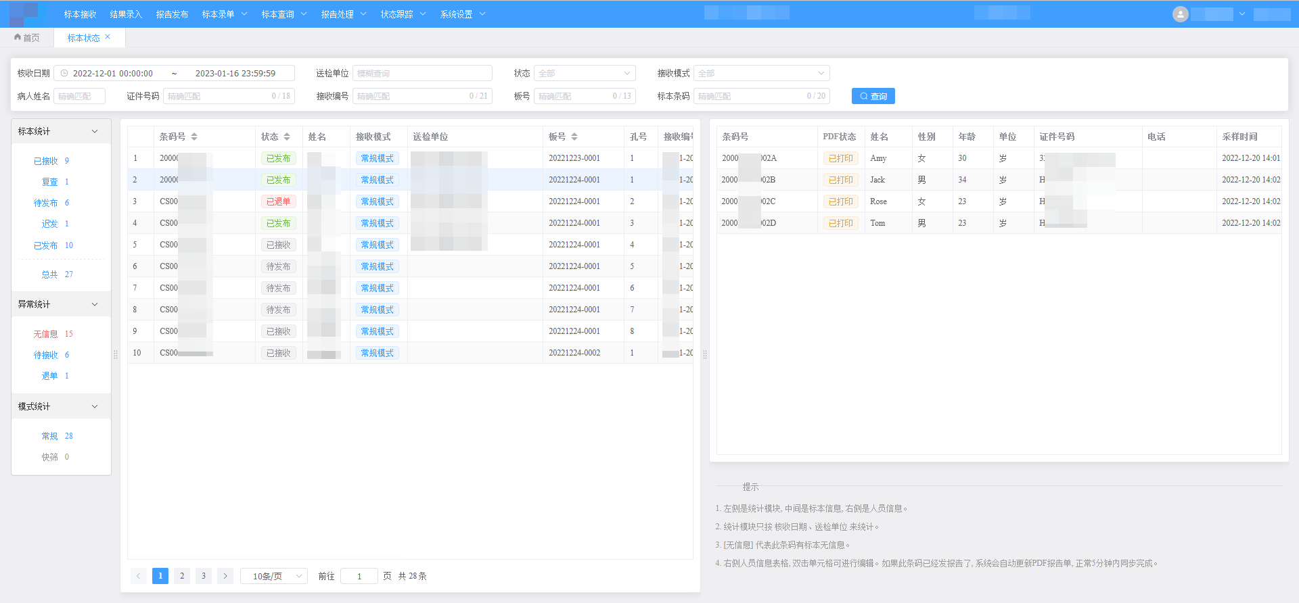The image size is (1299, 603).
Task: Go to page 2
Action: point(182,576)
